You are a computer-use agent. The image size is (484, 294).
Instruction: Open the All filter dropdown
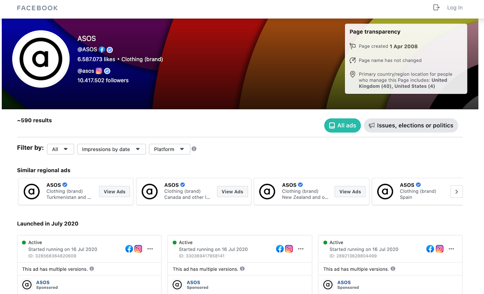tap(60, 149)
